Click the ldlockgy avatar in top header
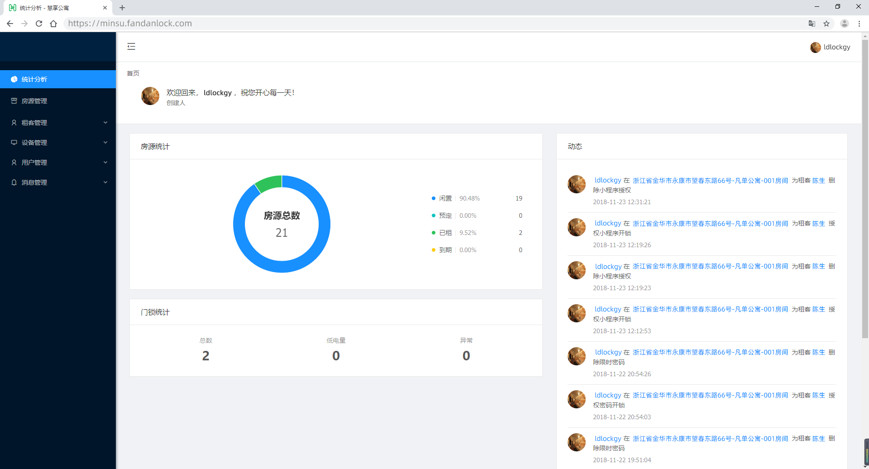869x469 pixels. coord(815,47)
